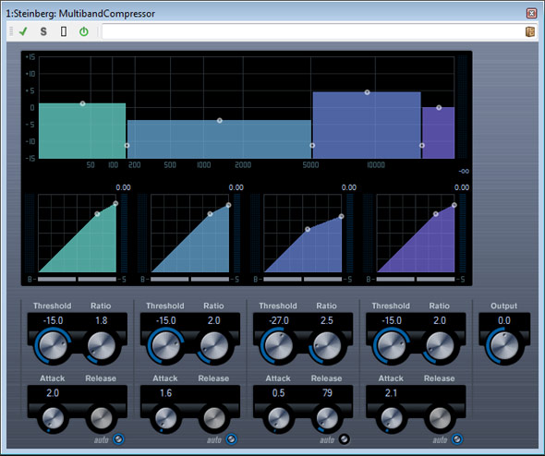Select the purple top band gain handle

439,108
